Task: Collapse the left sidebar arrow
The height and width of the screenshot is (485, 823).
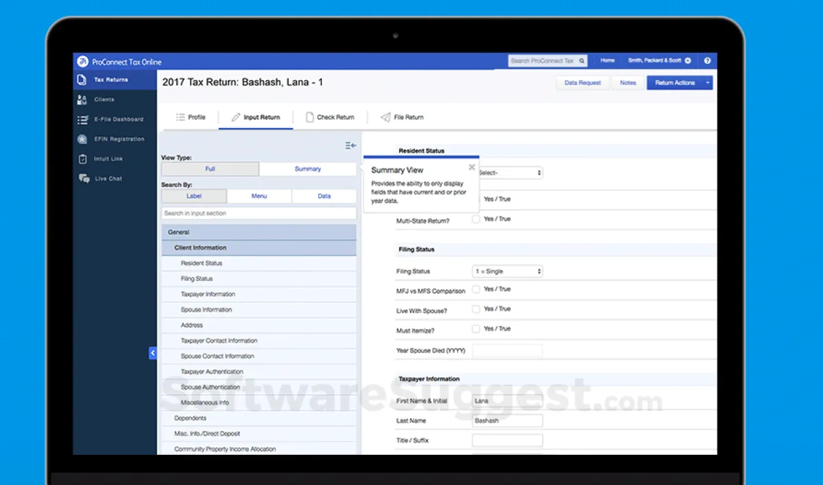Action: coord(153,353)
